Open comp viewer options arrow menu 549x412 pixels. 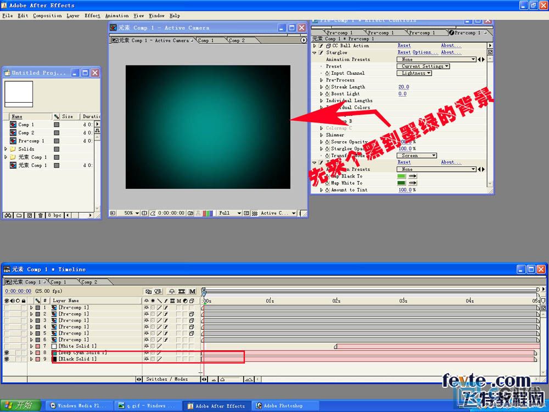(x=304, y=40)
